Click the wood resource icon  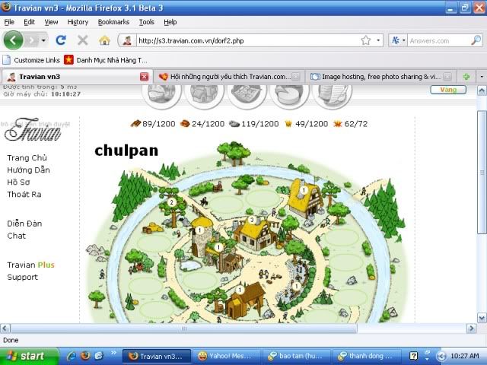tap(135, 124)
